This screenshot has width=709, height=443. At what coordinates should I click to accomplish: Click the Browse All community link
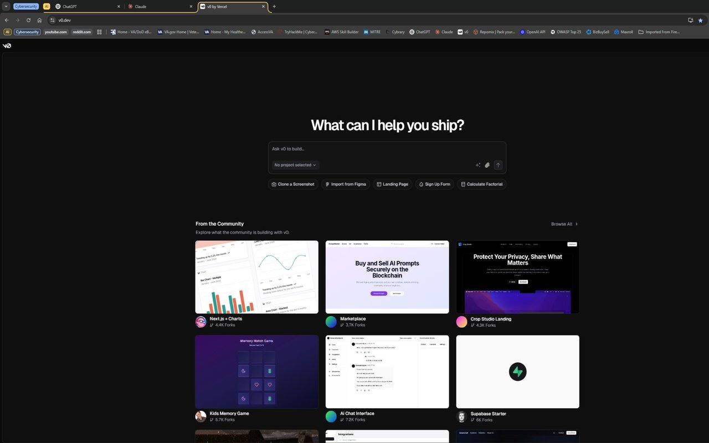coord(563,224)
